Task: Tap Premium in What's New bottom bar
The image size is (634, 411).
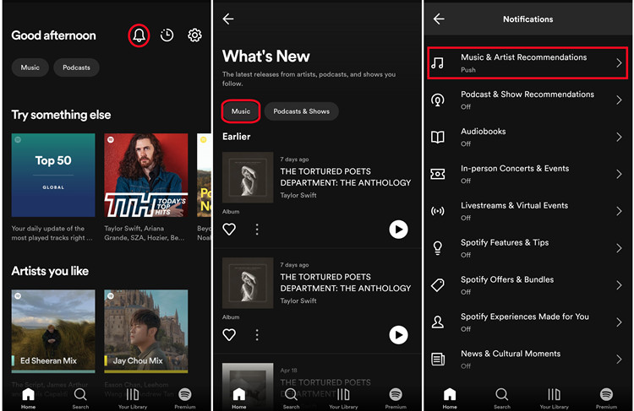Action: click(396, 398)
